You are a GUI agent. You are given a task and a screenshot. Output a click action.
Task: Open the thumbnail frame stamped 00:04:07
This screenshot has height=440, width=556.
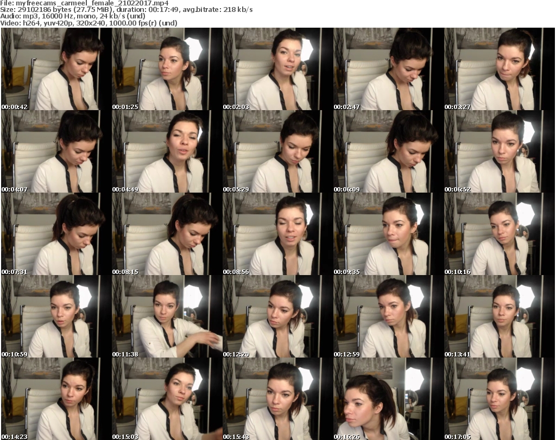point(56,151)
